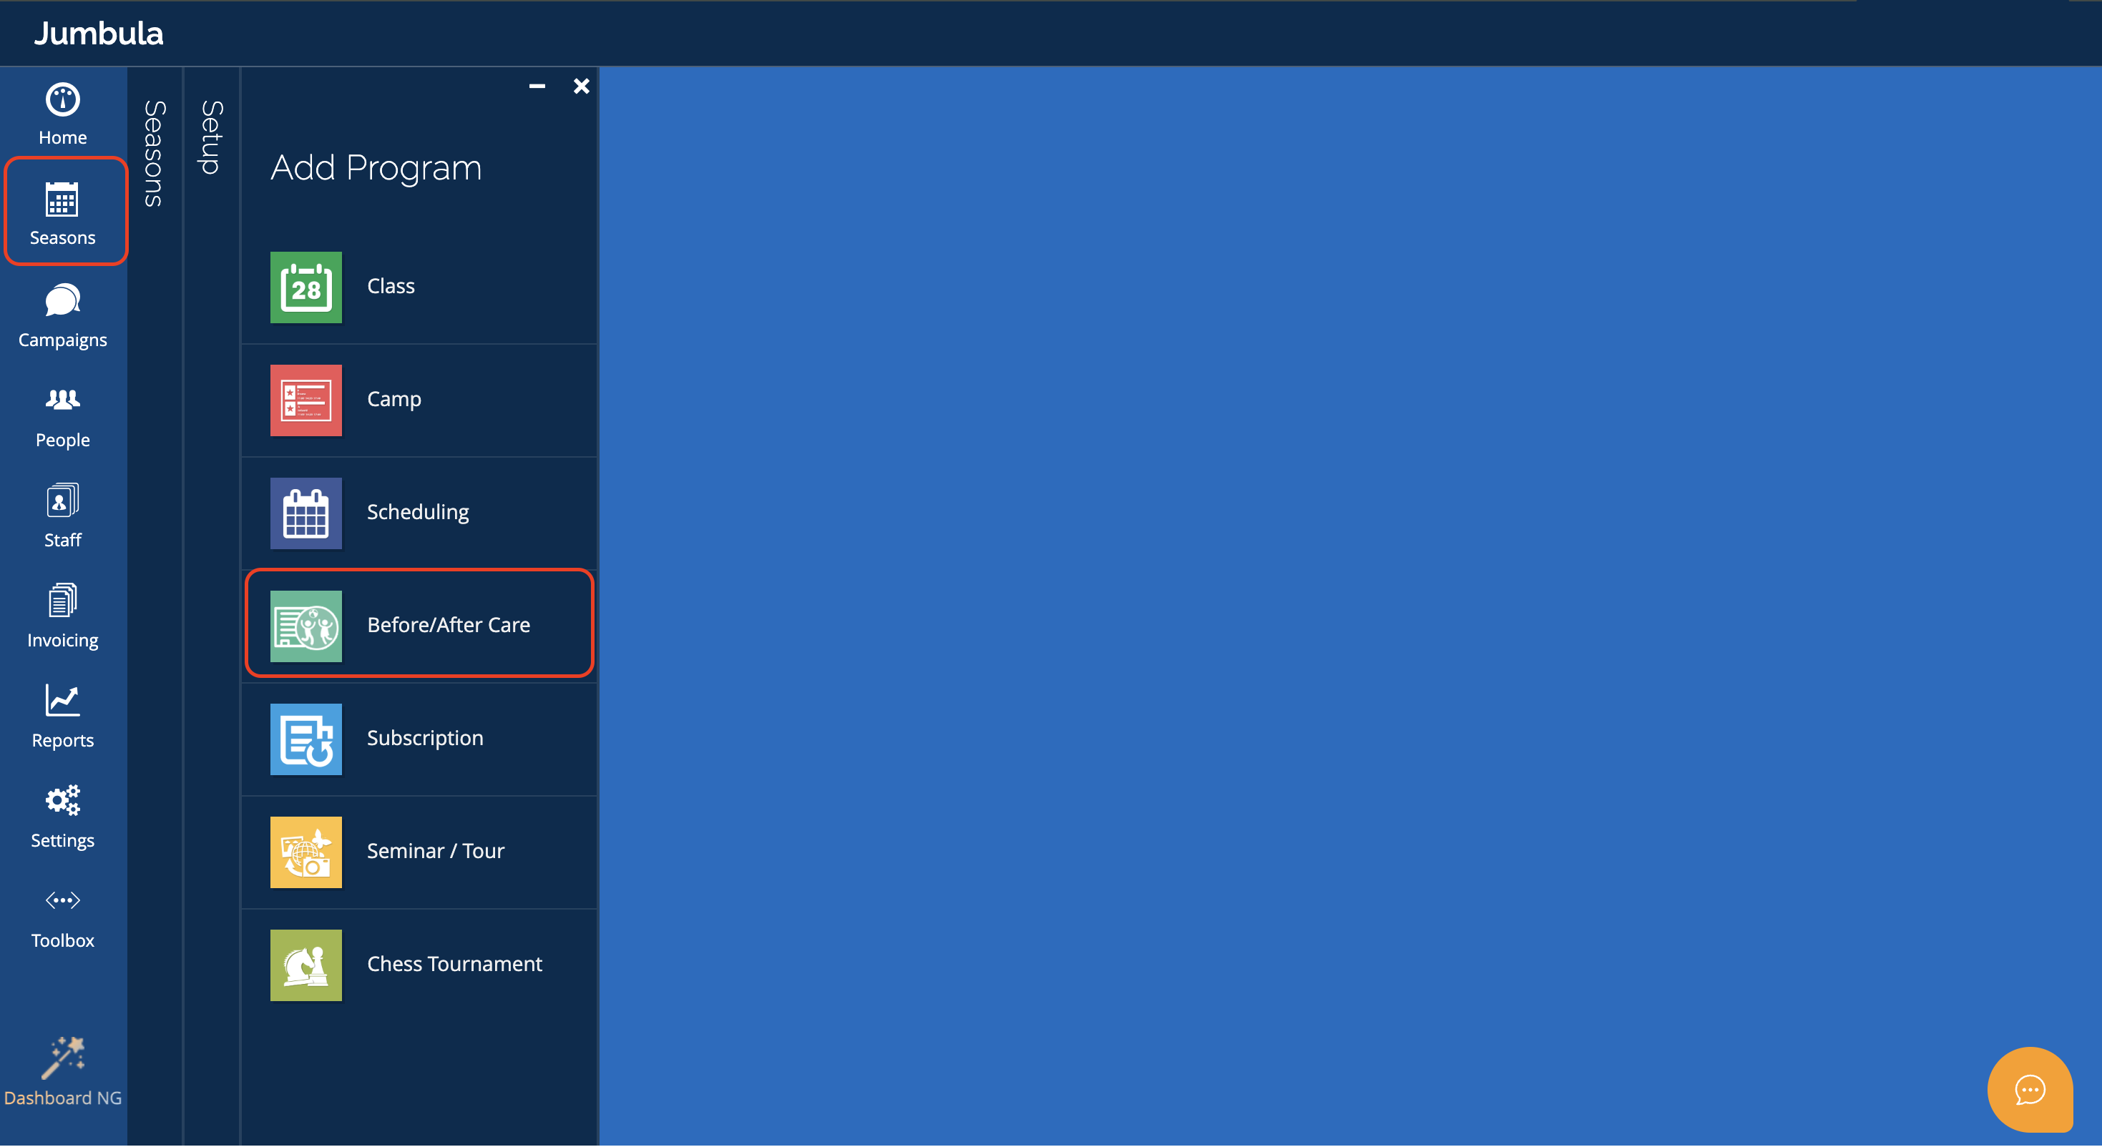Expand the collapsed Seasons vertical panel

pos(155,153)
